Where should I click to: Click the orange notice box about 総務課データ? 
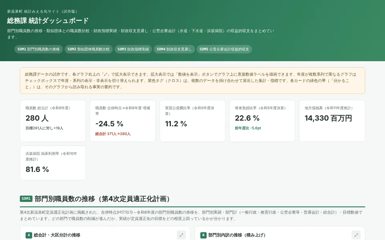click(192, 80)
